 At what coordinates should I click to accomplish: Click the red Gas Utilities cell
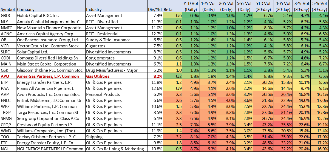(x=116, y=76)
